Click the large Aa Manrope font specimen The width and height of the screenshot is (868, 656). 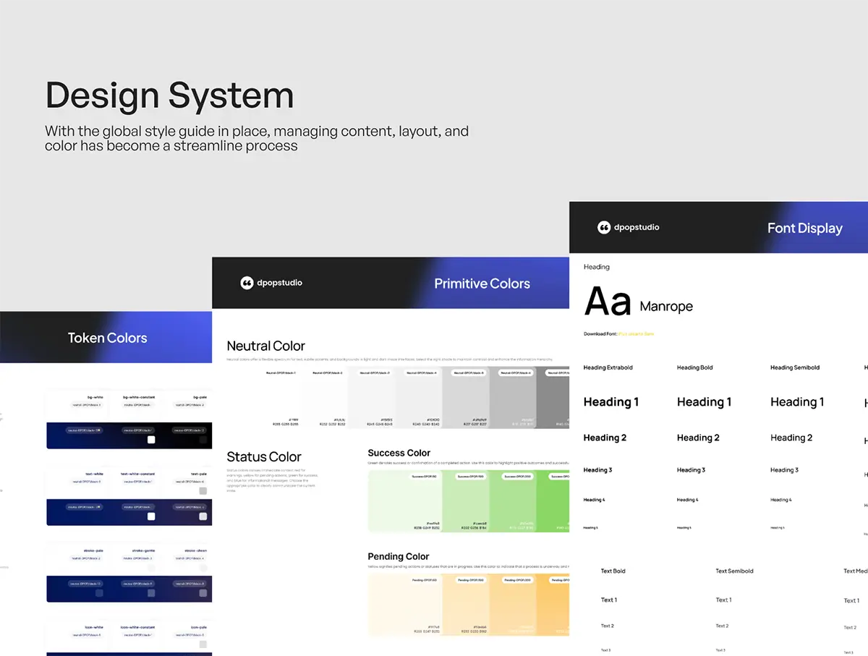(638, 302)
